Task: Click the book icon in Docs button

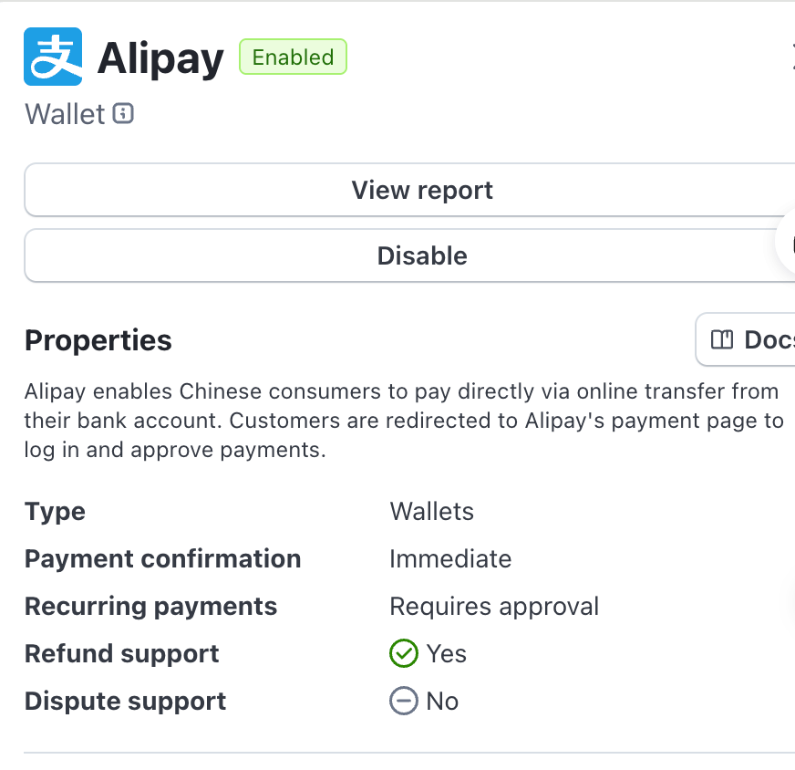Action: coord(722,340)
